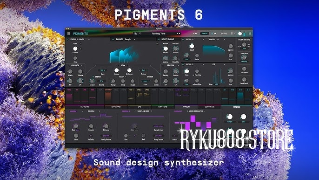
Task: Adjust the master volume knob in header
Action: 240,34
